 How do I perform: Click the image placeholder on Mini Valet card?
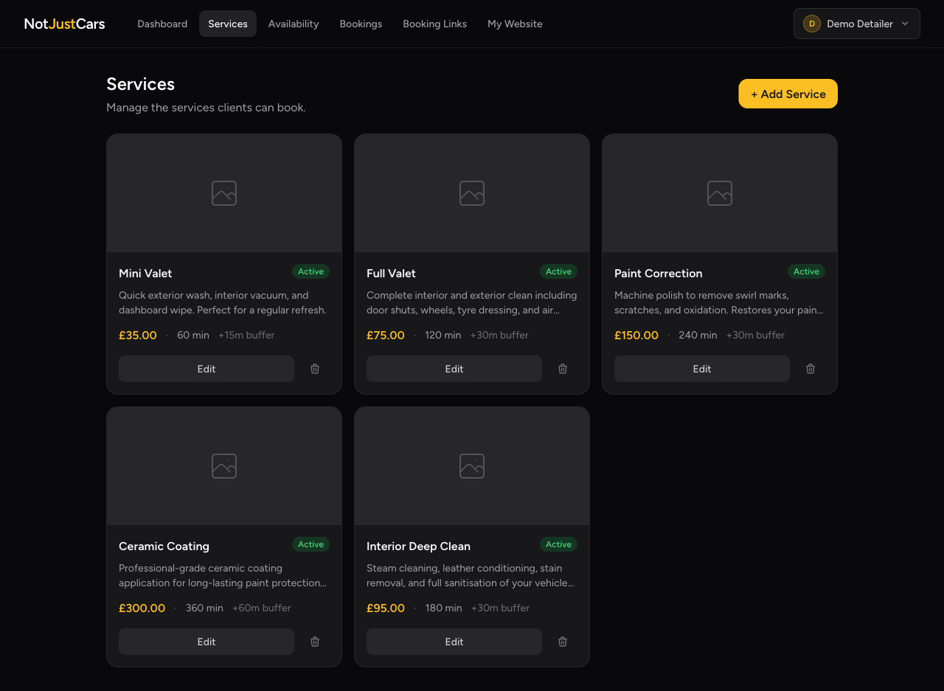(x=223, y=192)
